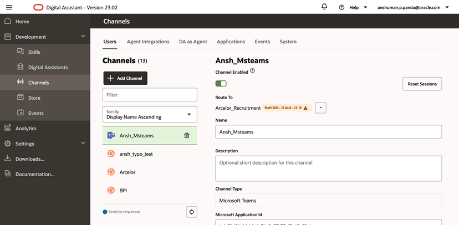This screenshot has height=225, width=459.
Task: Click the draft skill warning triangle icon
Action: click(305, 108)
